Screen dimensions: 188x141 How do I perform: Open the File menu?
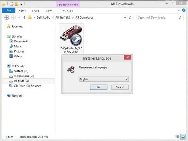tap(8, 10)
